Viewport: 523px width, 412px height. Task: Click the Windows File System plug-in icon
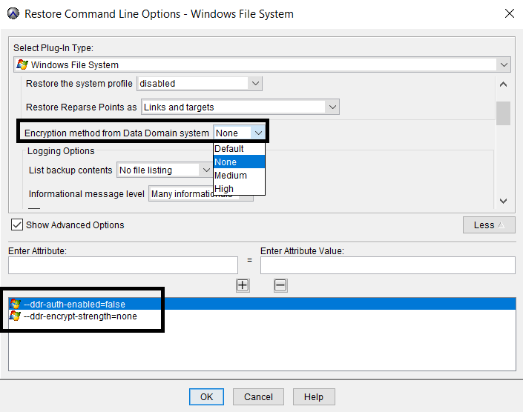(22, 65)
